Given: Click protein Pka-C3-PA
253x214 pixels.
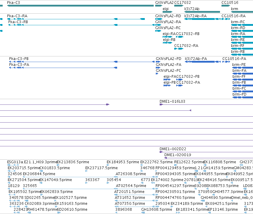Looking at the screenshot, I should point(63,68).
